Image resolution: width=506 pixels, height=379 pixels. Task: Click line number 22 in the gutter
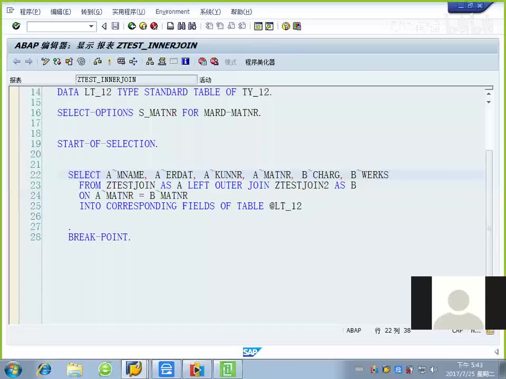[36, 175]
